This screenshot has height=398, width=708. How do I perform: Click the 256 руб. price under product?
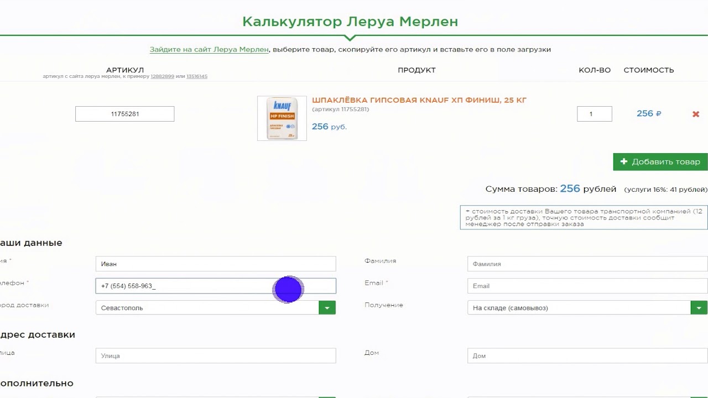(329, 127)
